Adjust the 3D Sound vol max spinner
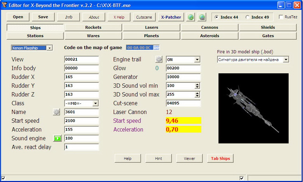 point(197,94)
